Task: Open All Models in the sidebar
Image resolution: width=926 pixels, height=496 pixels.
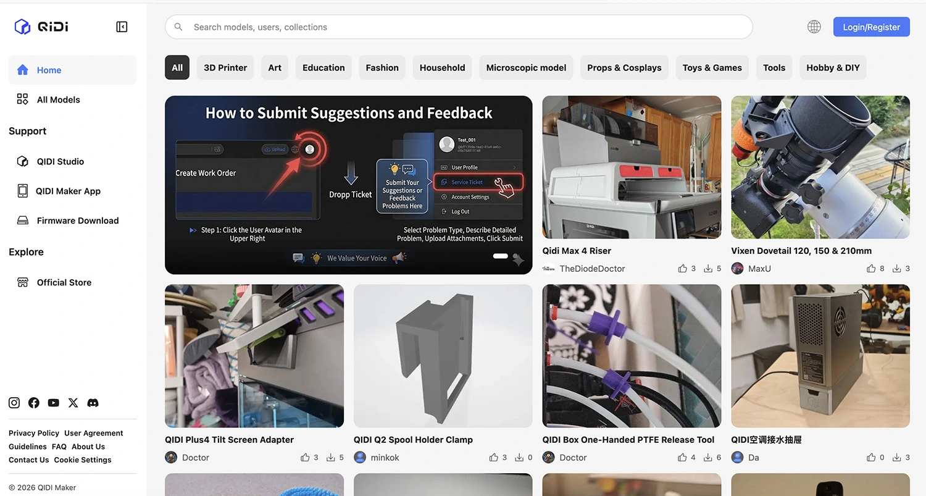Action: (73, 99)
